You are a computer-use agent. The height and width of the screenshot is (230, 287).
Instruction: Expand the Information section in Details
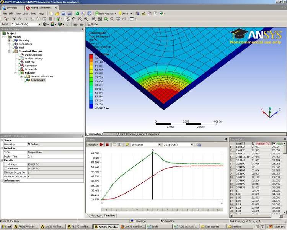coord(2,181)
